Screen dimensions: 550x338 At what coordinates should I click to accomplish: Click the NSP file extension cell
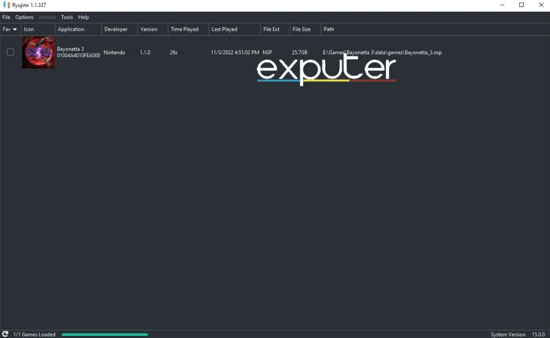pyautogui.click(x=267, y=52)
